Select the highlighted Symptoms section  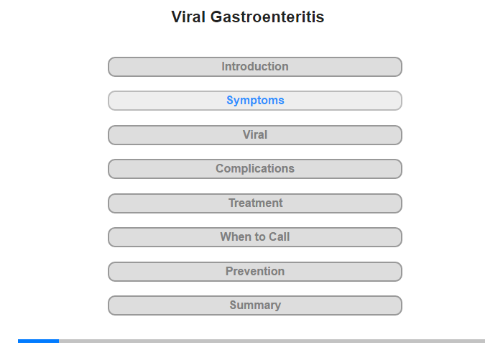coord(254,101)
